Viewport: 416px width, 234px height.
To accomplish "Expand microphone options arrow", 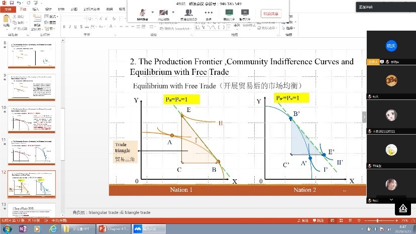I will [152, 13].
